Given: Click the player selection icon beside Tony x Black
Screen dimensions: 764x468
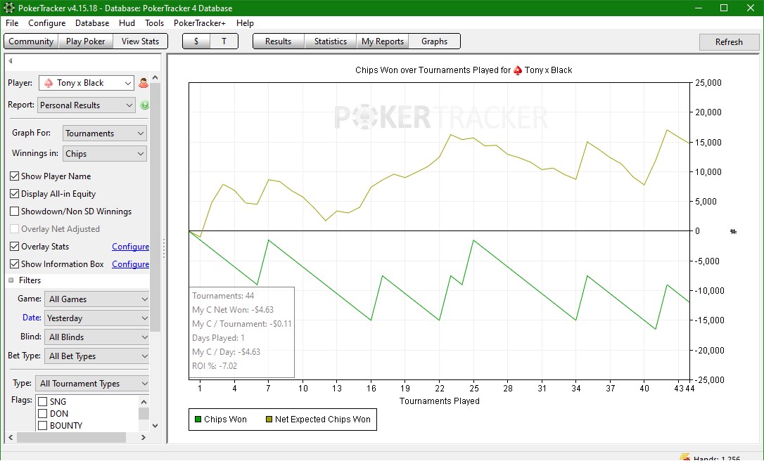Looking at the screenshot, I should tap(144, 83).
